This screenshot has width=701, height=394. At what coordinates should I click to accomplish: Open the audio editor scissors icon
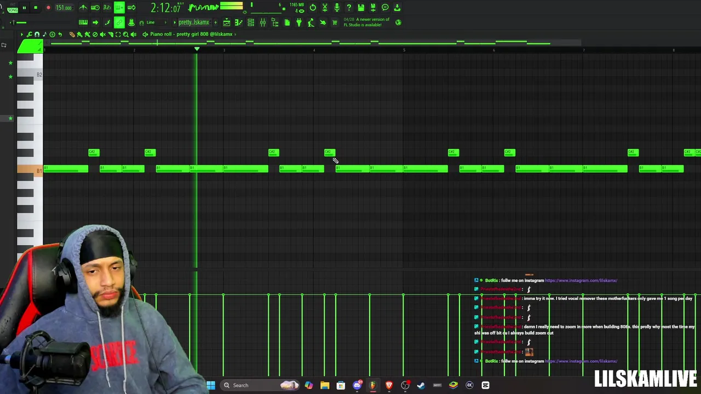click(x=325, y=7)
